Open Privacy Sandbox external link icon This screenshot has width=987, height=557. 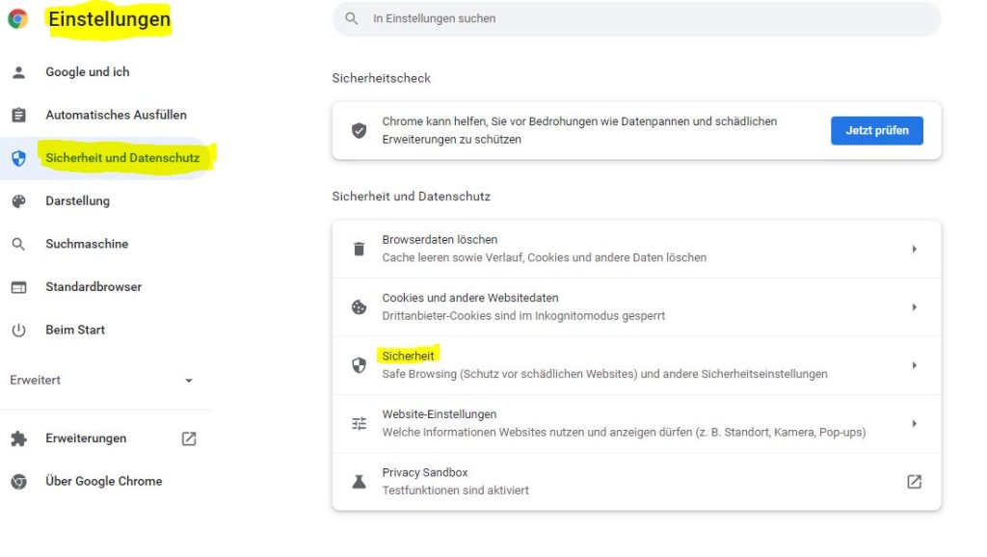pos(914,482)
